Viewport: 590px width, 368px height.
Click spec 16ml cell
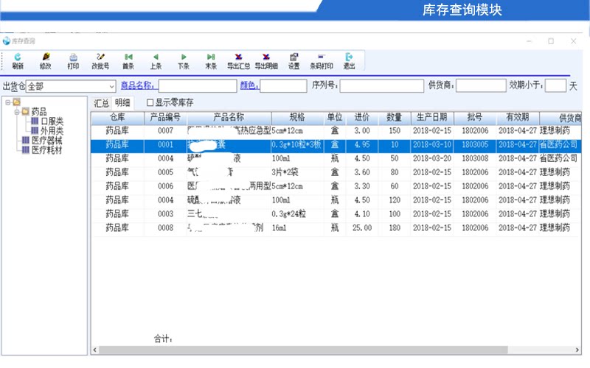pyautogui.click(x=297, y=228)
